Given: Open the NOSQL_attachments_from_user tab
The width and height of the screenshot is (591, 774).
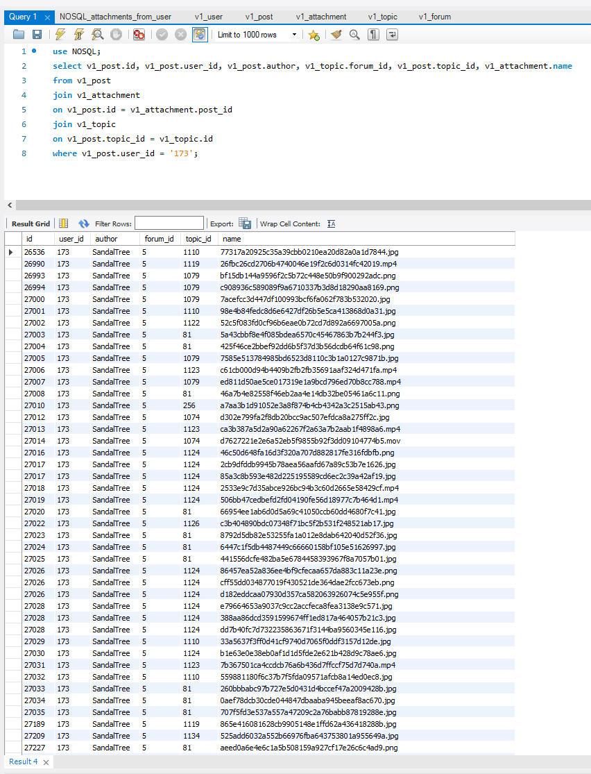Looking at the screenshot, I should click(115, 16).
